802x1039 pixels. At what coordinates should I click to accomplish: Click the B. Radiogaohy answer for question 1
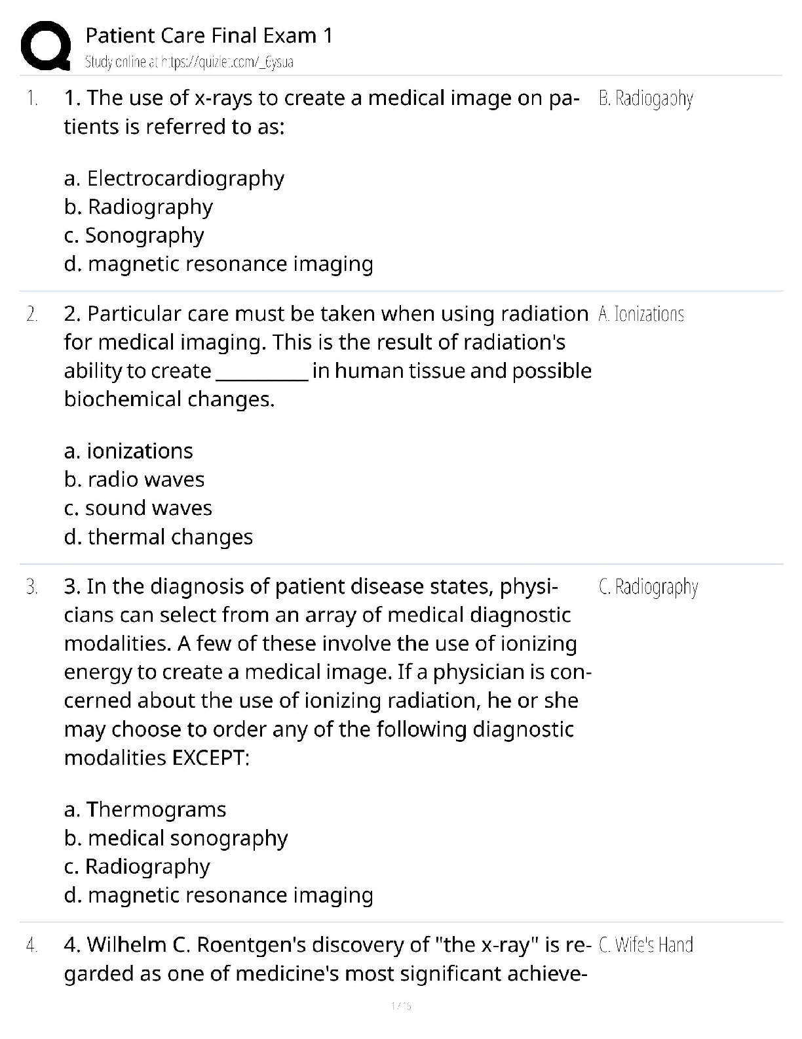click(645, 98)
